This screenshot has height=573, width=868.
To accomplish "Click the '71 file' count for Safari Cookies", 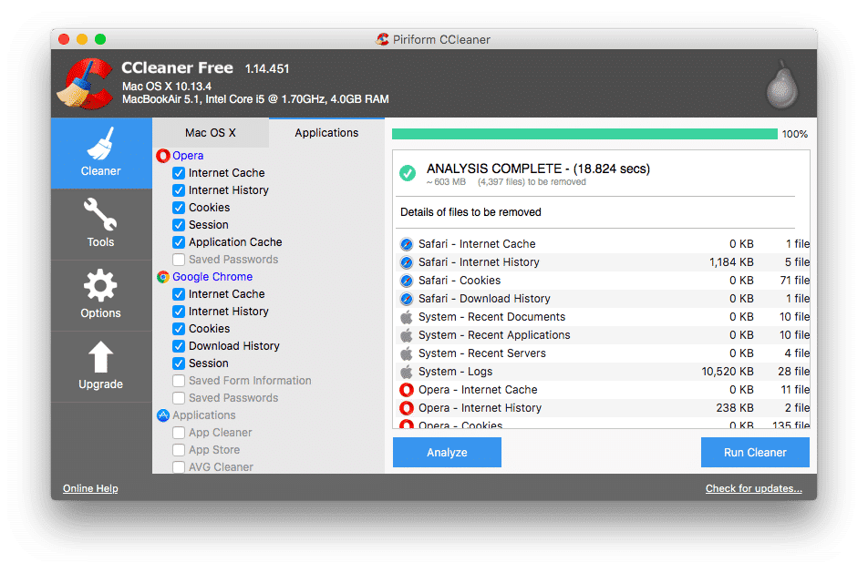I will (x=795, y=281).
